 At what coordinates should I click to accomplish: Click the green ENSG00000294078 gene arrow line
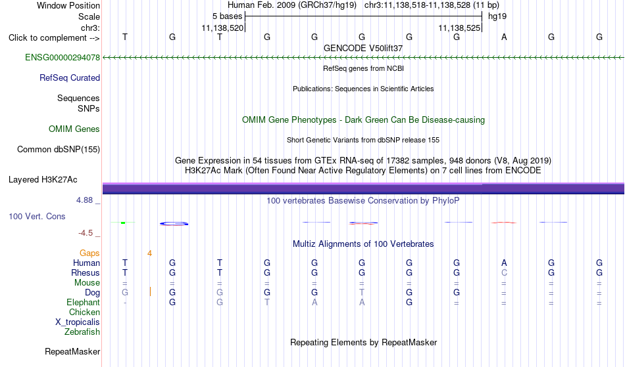point(363,58)
